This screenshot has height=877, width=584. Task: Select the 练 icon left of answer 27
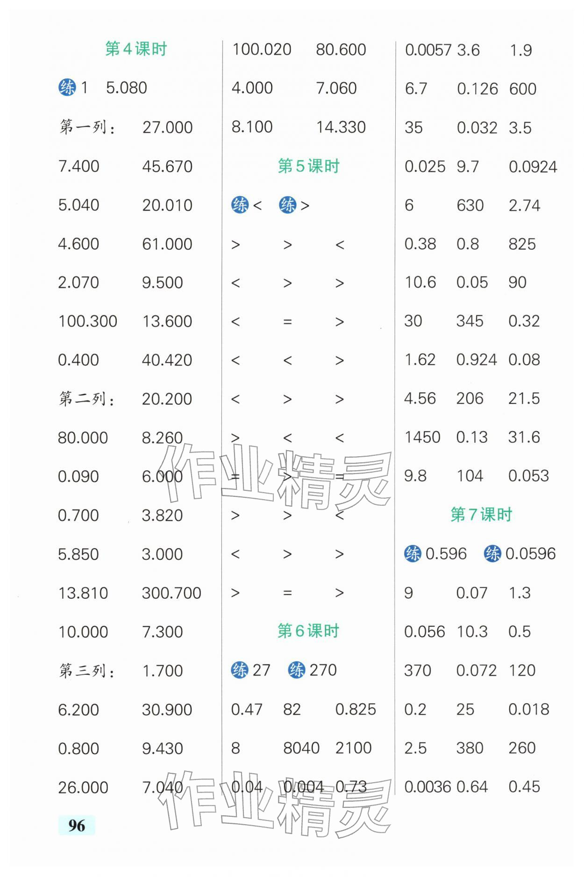tap(240, 670)
